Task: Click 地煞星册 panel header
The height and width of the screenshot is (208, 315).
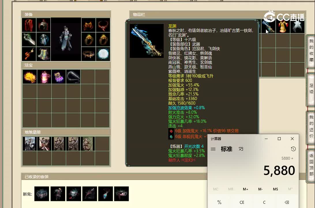Action: click(66, 132)
